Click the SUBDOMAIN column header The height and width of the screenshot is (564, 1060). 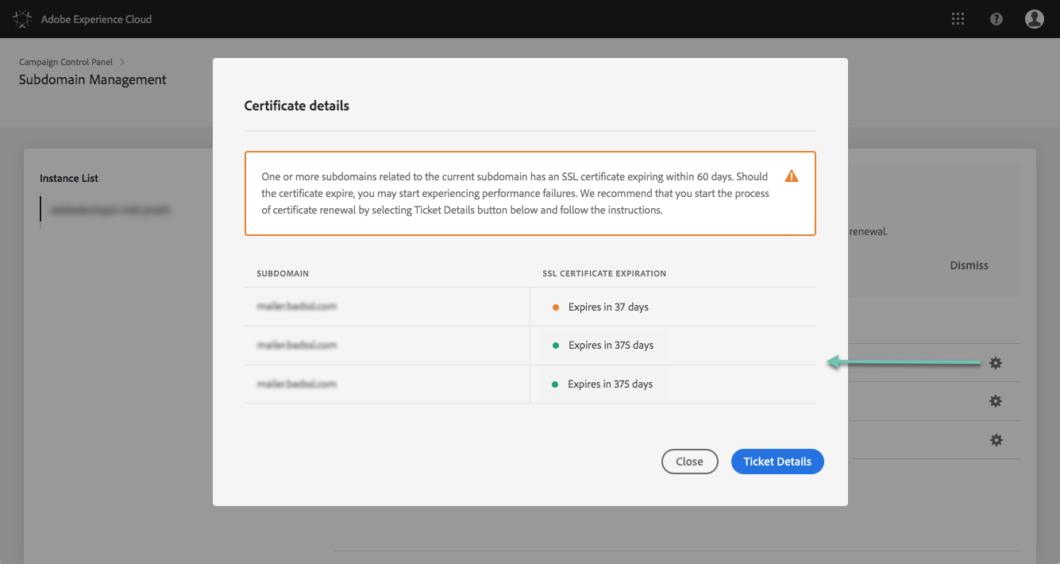coord(283,273)
